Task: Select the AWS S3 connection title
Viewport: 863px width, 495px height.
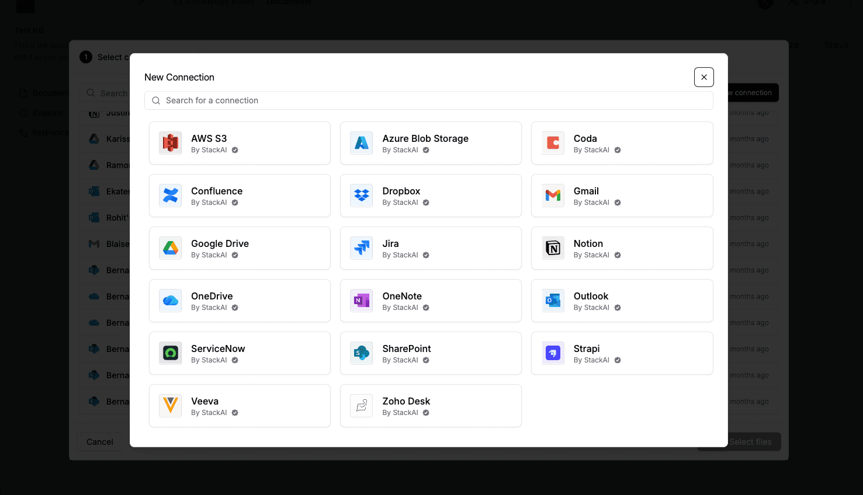Action: click(209, 138)
